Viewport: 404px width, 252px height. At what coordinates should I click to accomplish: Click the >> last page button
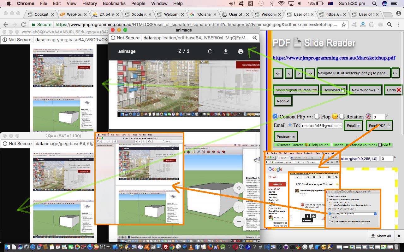click(x=310, y=73)
